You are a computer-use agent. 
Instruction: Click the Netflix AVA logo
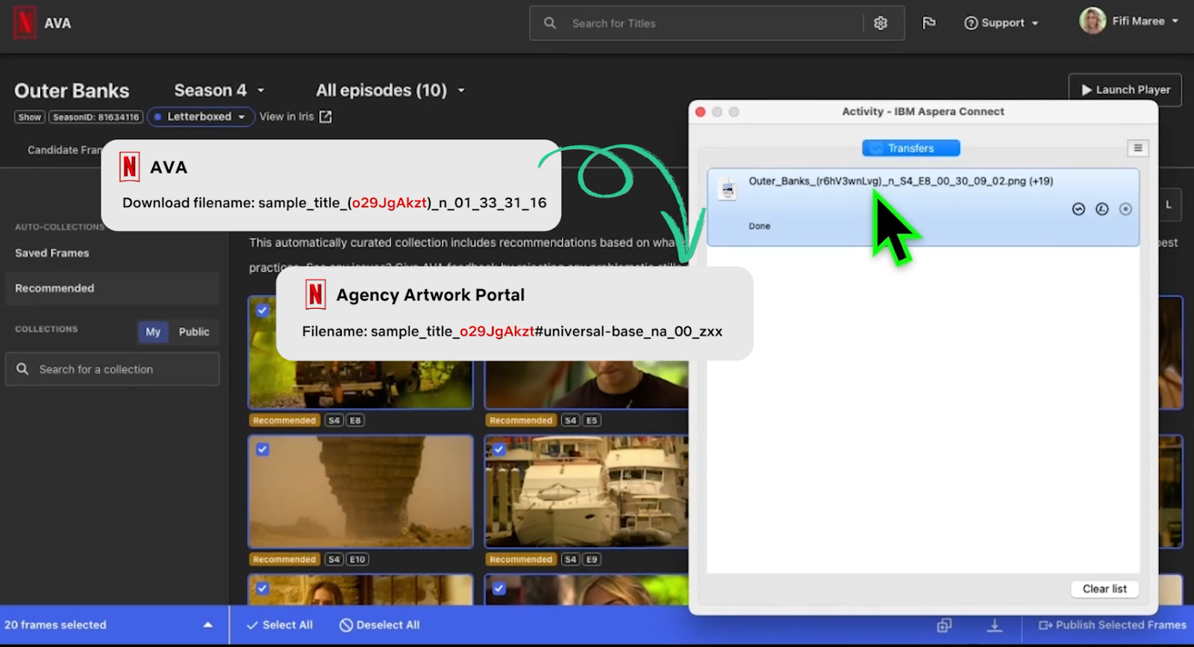click(25, 23)
